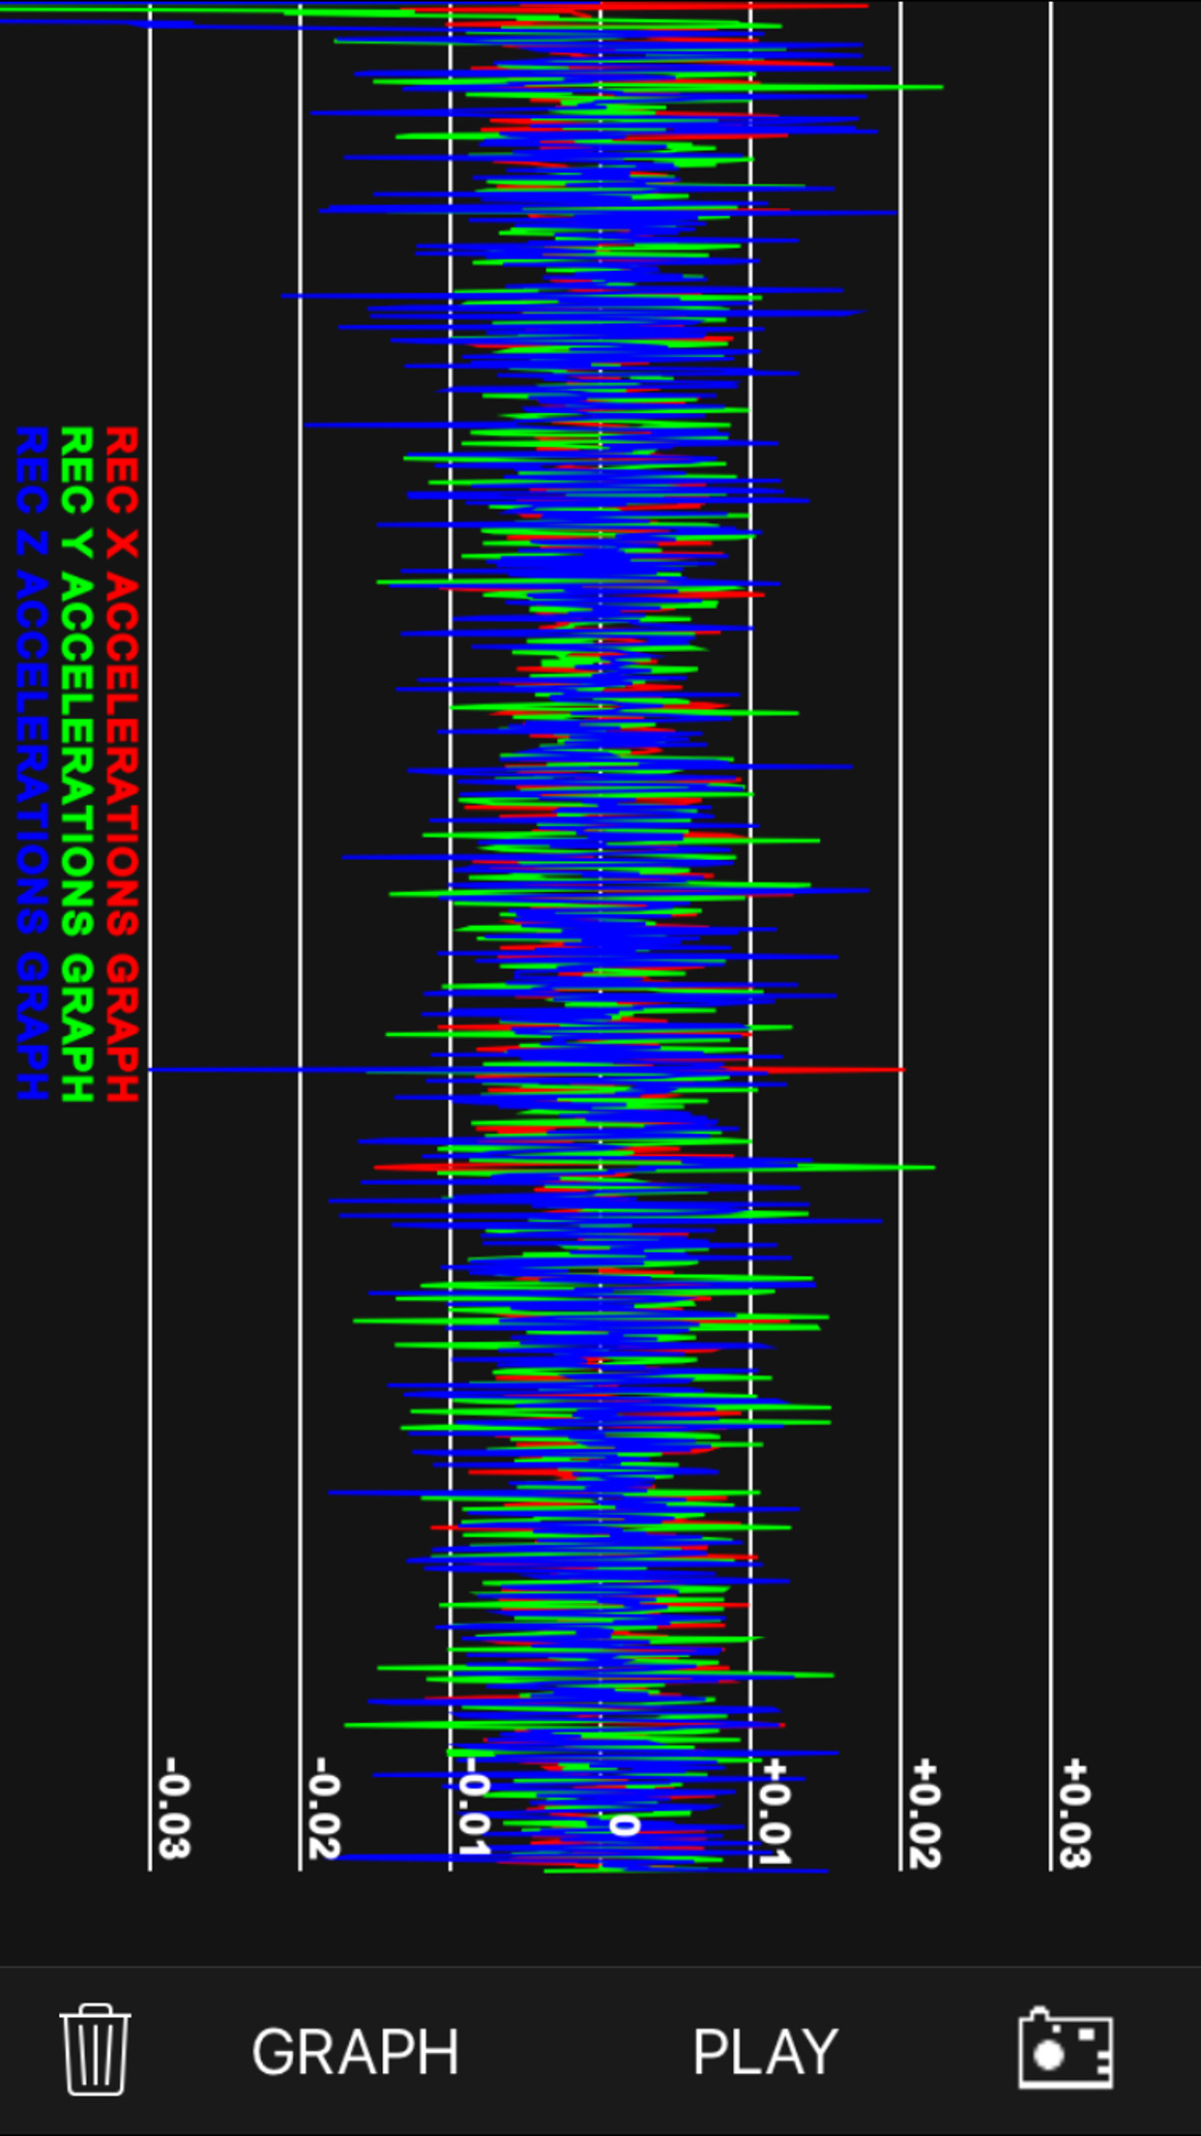Screen dimensions: 1201x2136
Task: Tap the trash can delete icon
Action: click(x=95, y=2049)
